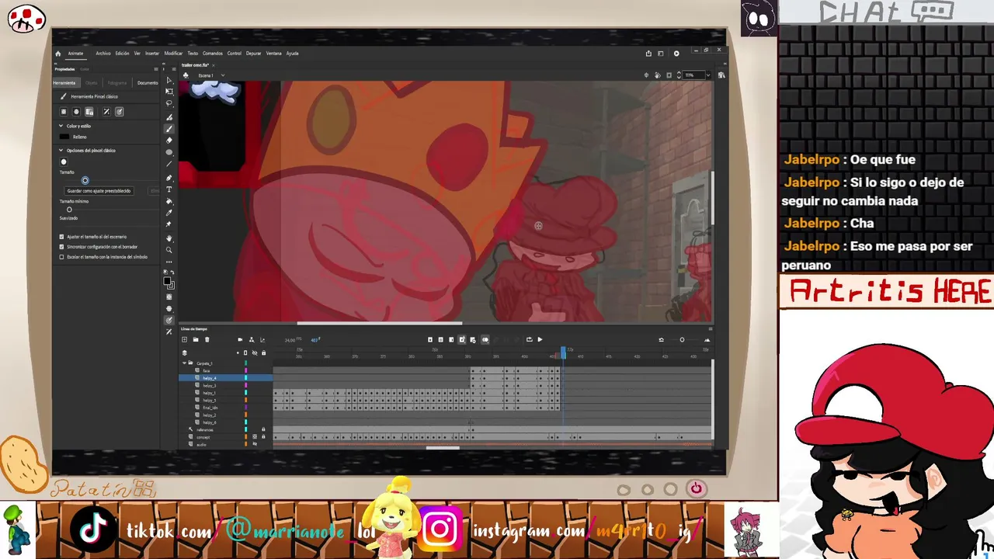Adjust the brush Tamaño slider handle

(x=85, y=181)
